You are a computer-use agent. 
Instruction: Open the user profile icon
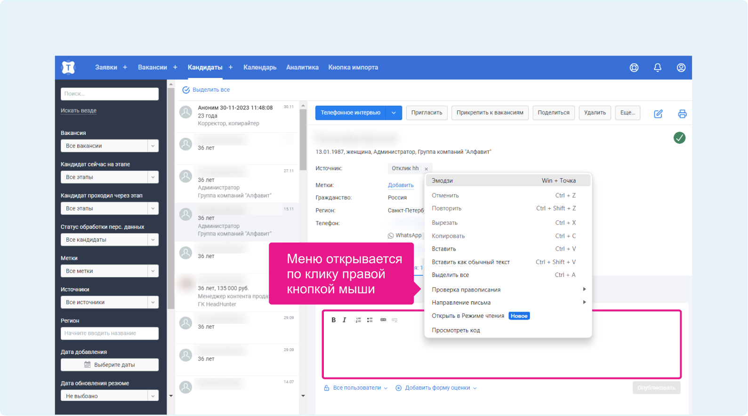pos(681,68)
